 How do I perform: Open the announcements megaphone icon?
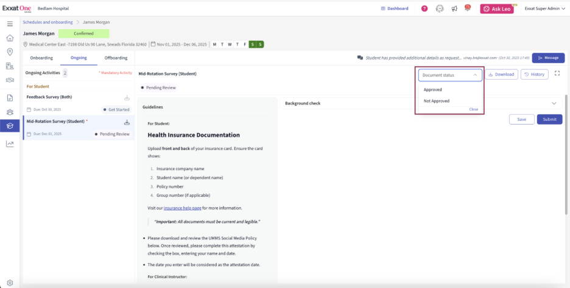pos(454,9)
